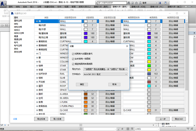
Task: Expand the 门 category
Action: pos(37,53)
